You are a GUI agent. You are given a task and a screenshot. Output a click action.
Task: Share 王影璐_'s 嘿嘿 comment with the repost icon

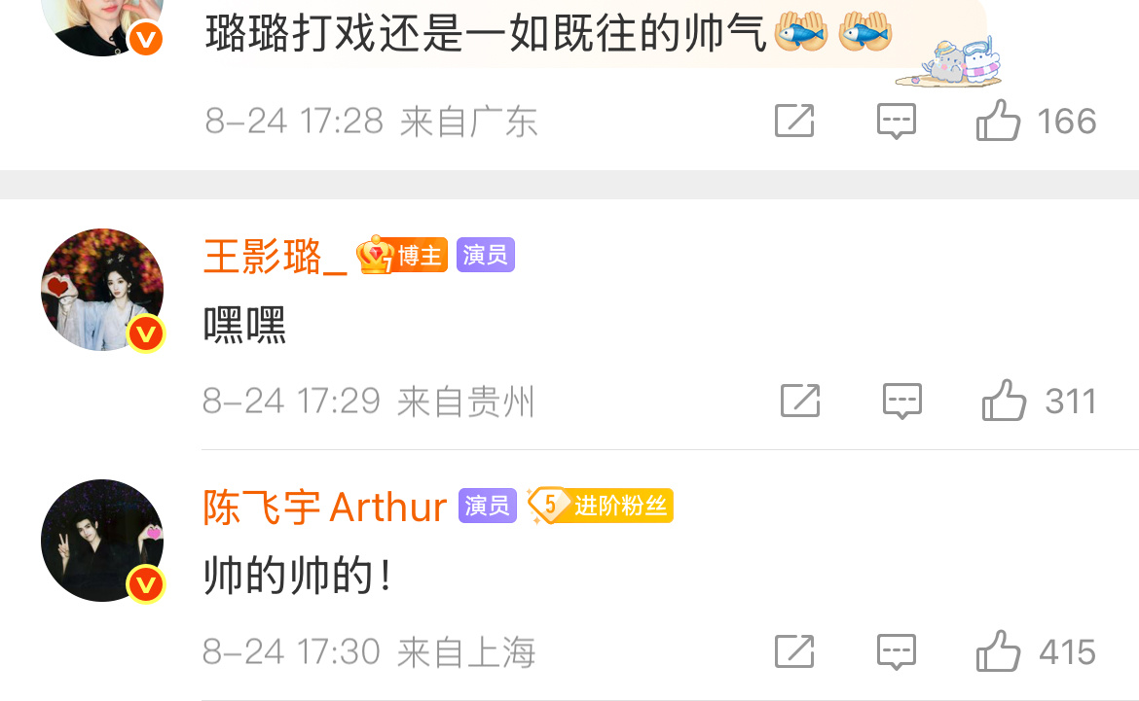[800, 401]
